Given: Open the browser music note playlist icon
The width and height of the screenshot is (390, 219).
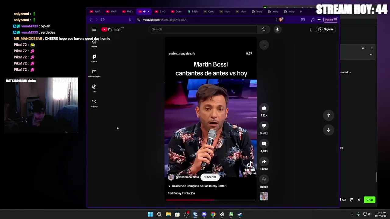Looking at the screenshot, I should click(313, 20).
